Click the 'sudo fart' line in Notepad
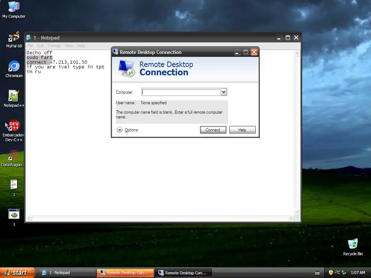Screen dimensions: 371x278 [x=39, y=57]
